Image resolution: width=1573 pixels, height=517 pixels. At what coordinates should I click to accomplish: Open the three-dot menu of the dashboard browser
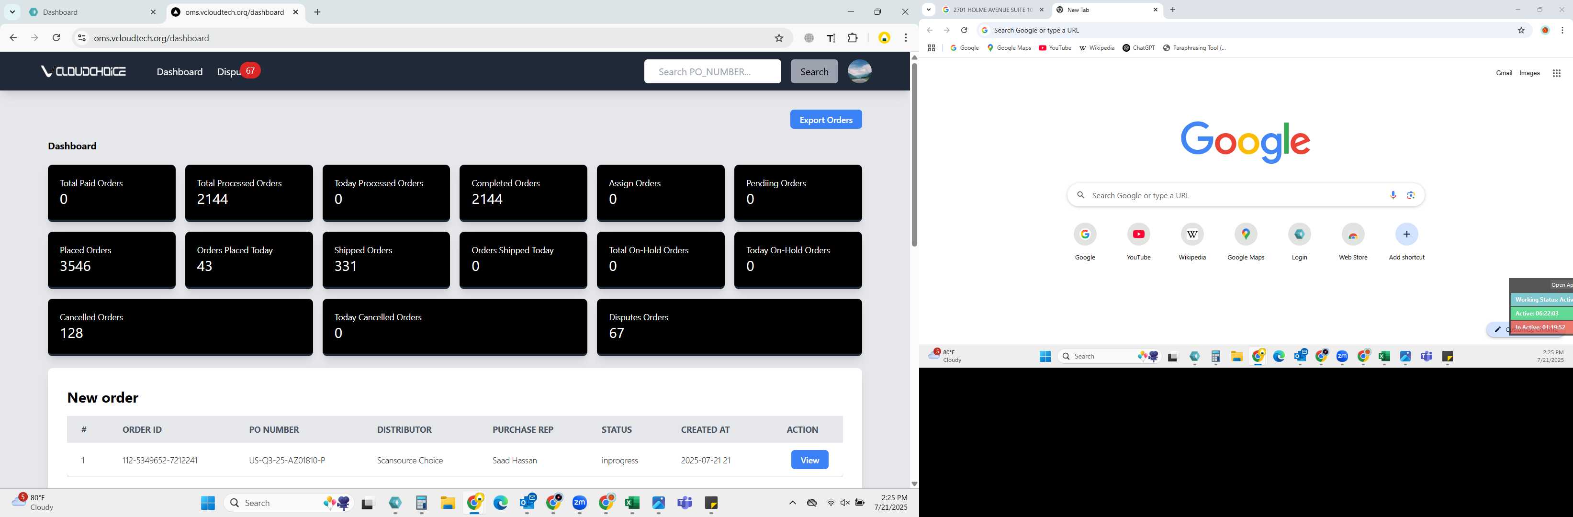906,38
